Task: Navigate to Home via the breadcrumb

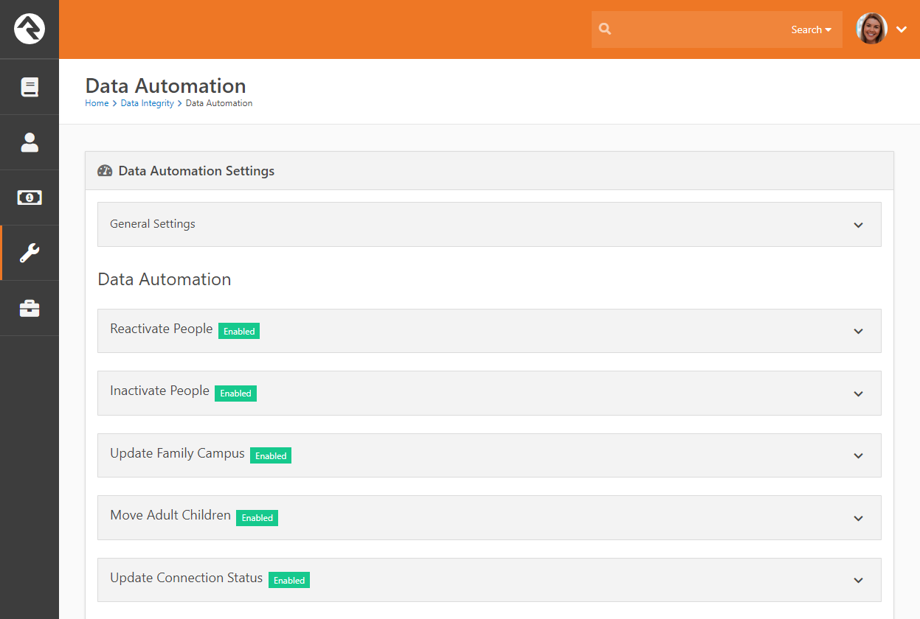Action: (97, 102)
